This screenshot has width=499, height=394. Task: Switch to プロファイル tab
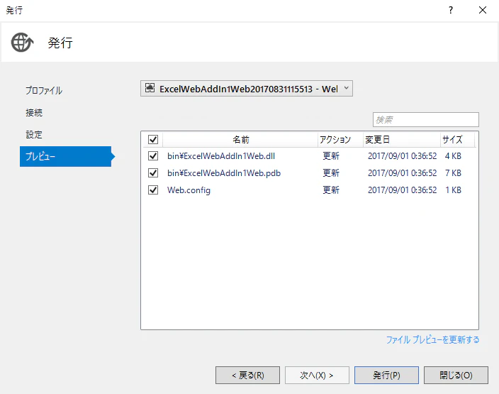[44, 91]
